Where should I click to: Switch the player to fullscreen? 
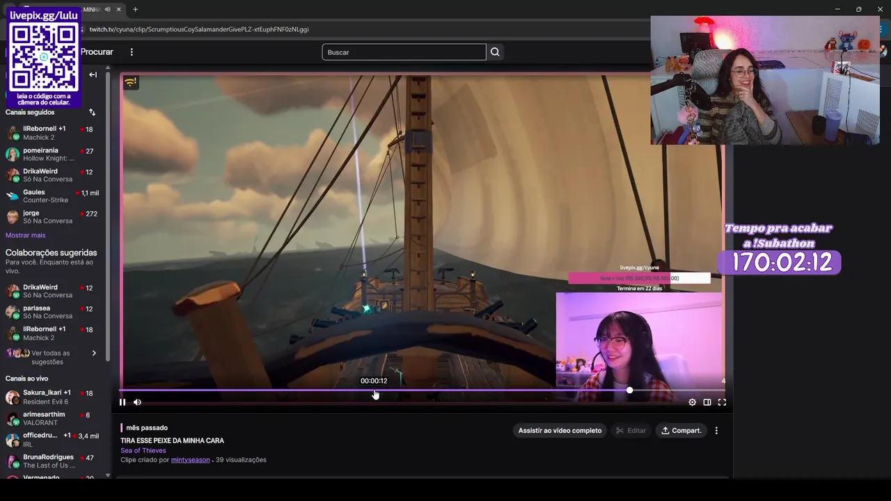tap(722, 402)
